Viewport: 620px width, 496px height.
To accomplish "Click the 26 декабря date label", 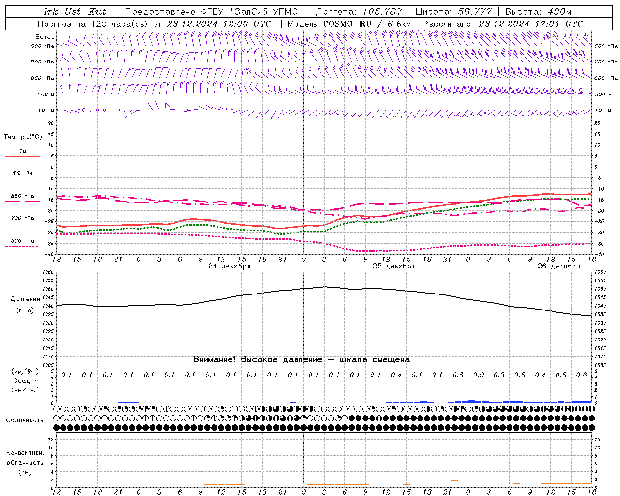I will [x=559, y=266].
